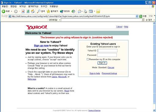This screenshot has height=112, width=156.
Task: Open Favorites with the star icon
Action: click(x=52, y=11)
